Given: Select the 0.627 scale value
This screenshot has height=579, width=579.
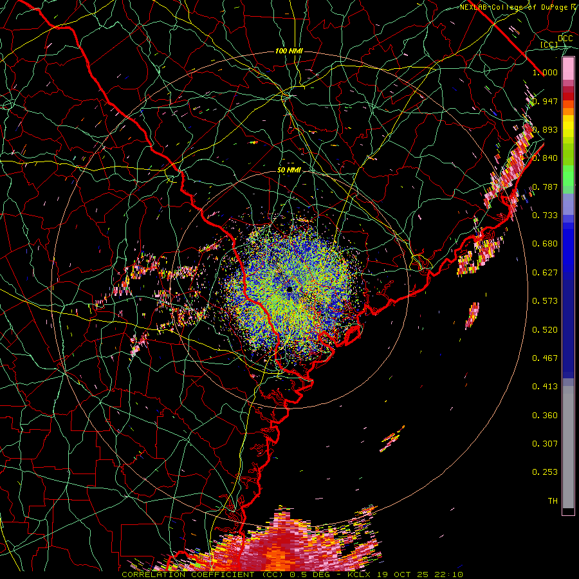Looking at the screenshot, I should (x=545, y=273).
